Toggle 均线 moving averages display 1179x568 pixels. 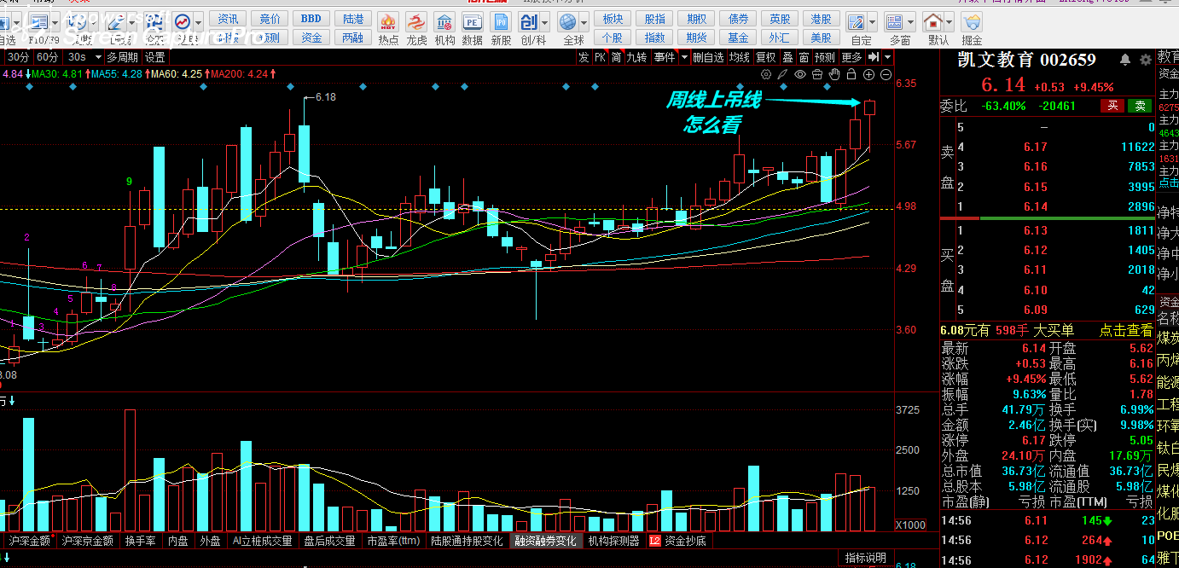pos(740,57)
